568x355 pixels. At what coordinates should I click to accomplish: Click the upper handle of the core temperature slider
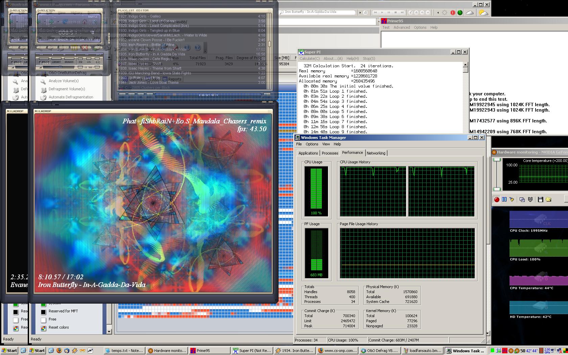point(497,160)
